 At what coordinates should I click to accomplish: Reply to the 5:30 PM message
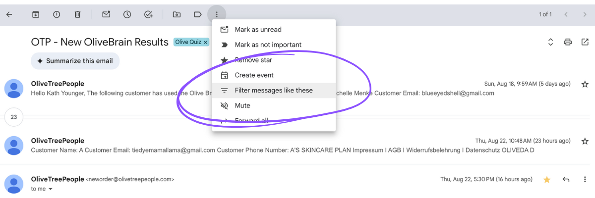click(566, 179)
